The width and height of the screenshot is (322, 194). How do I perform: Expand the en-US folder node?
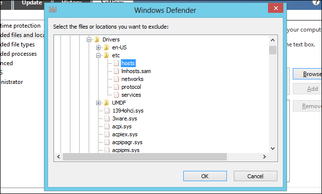[99, 48]
